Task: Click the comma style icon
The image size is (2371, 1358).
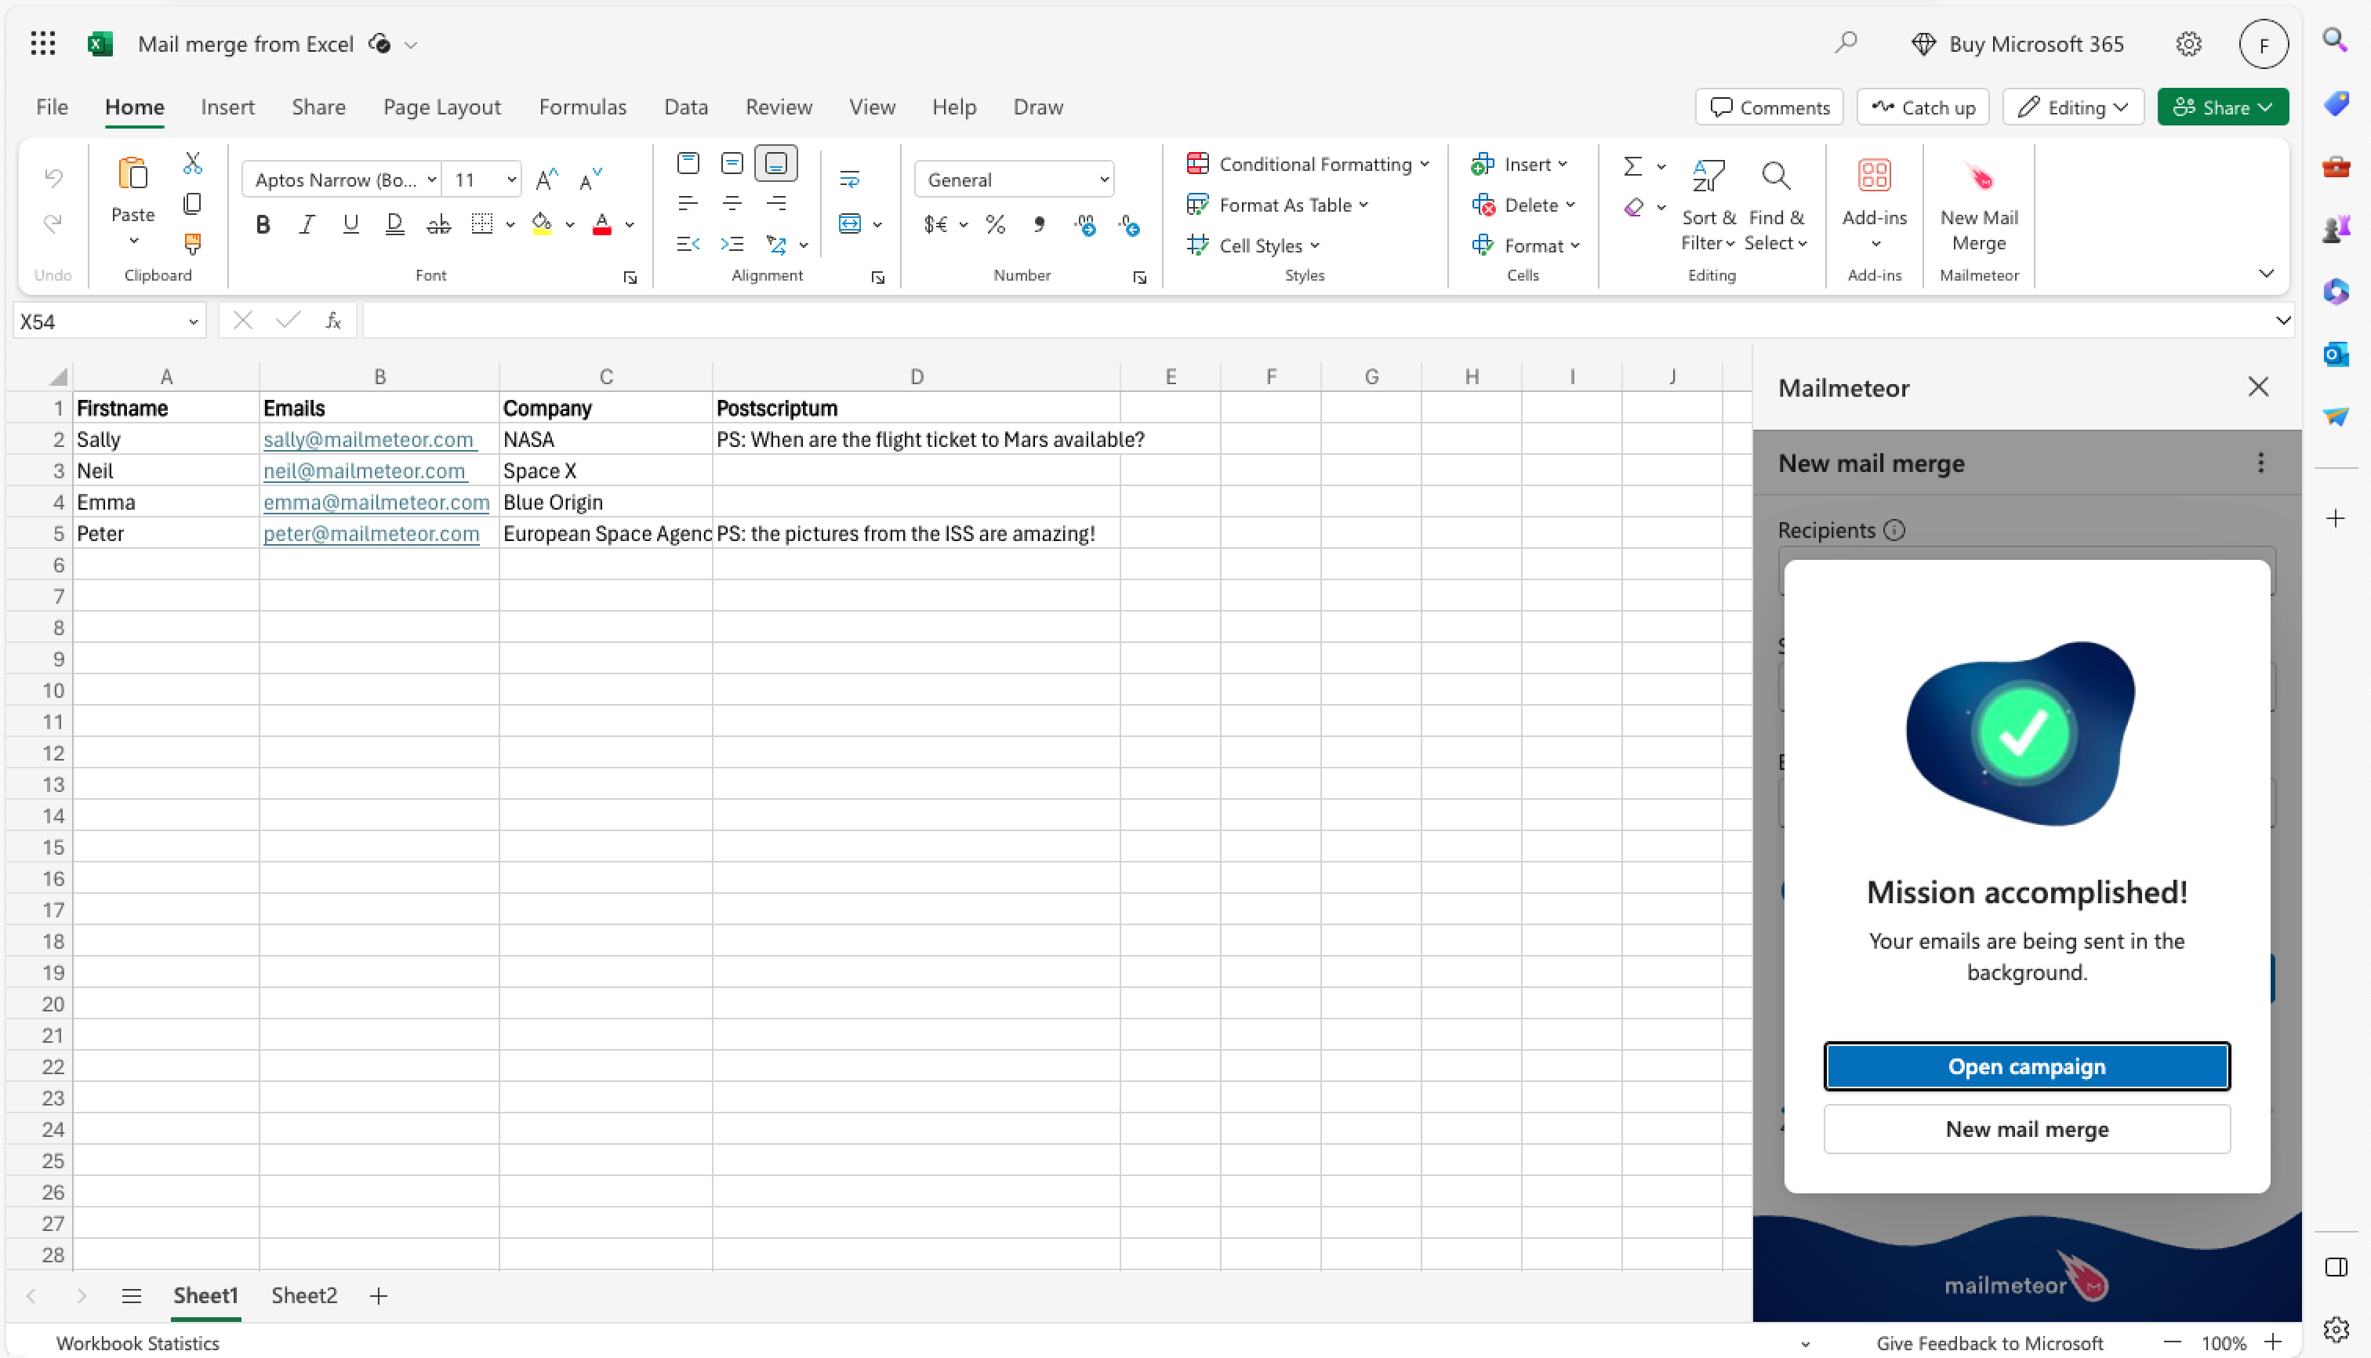Action: click(1039, 223)
